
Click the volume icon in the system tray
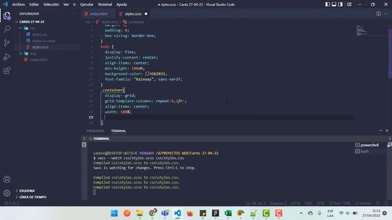[x=348, y=213]
